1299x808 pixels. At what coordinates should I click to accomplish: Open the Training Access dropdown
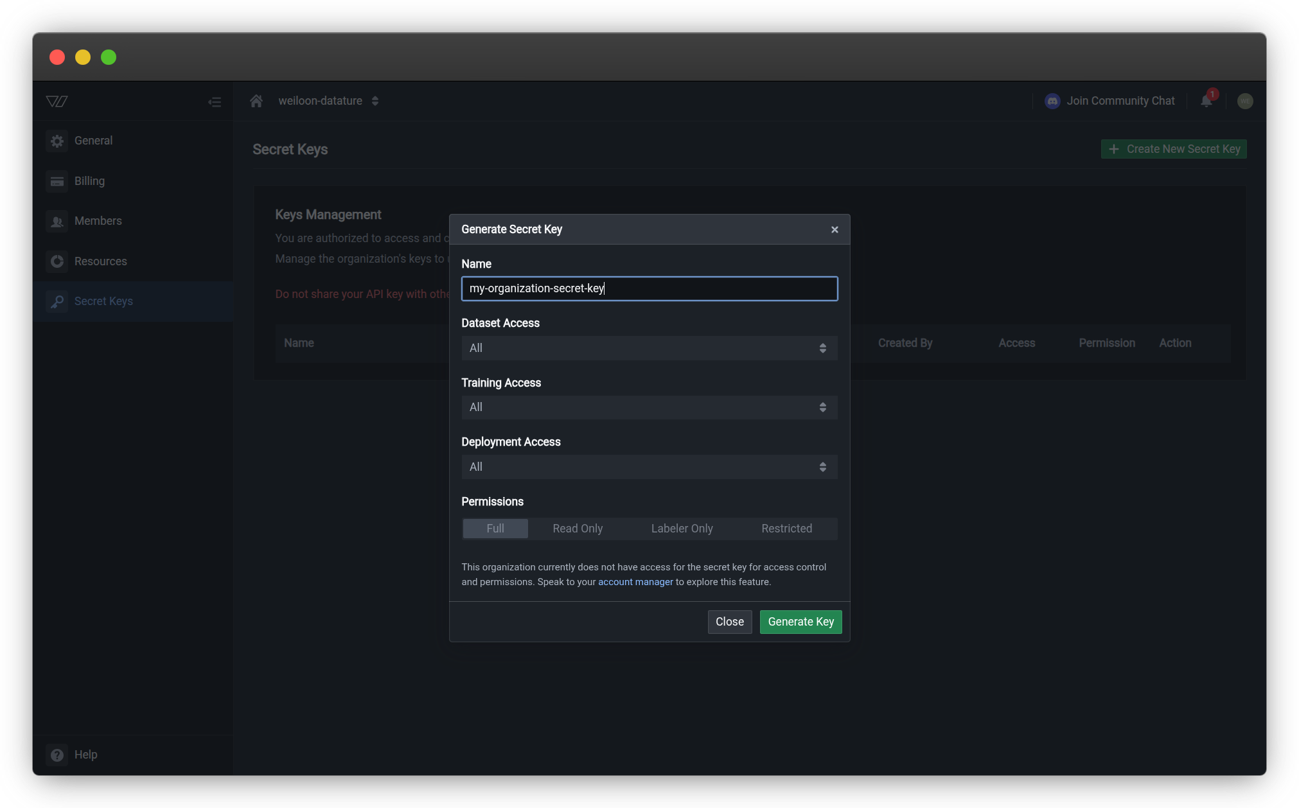click(649, 407)
